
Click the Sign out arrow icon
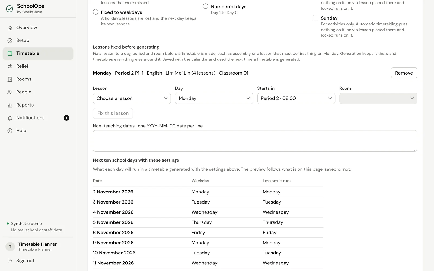click(x=10, y=261)
